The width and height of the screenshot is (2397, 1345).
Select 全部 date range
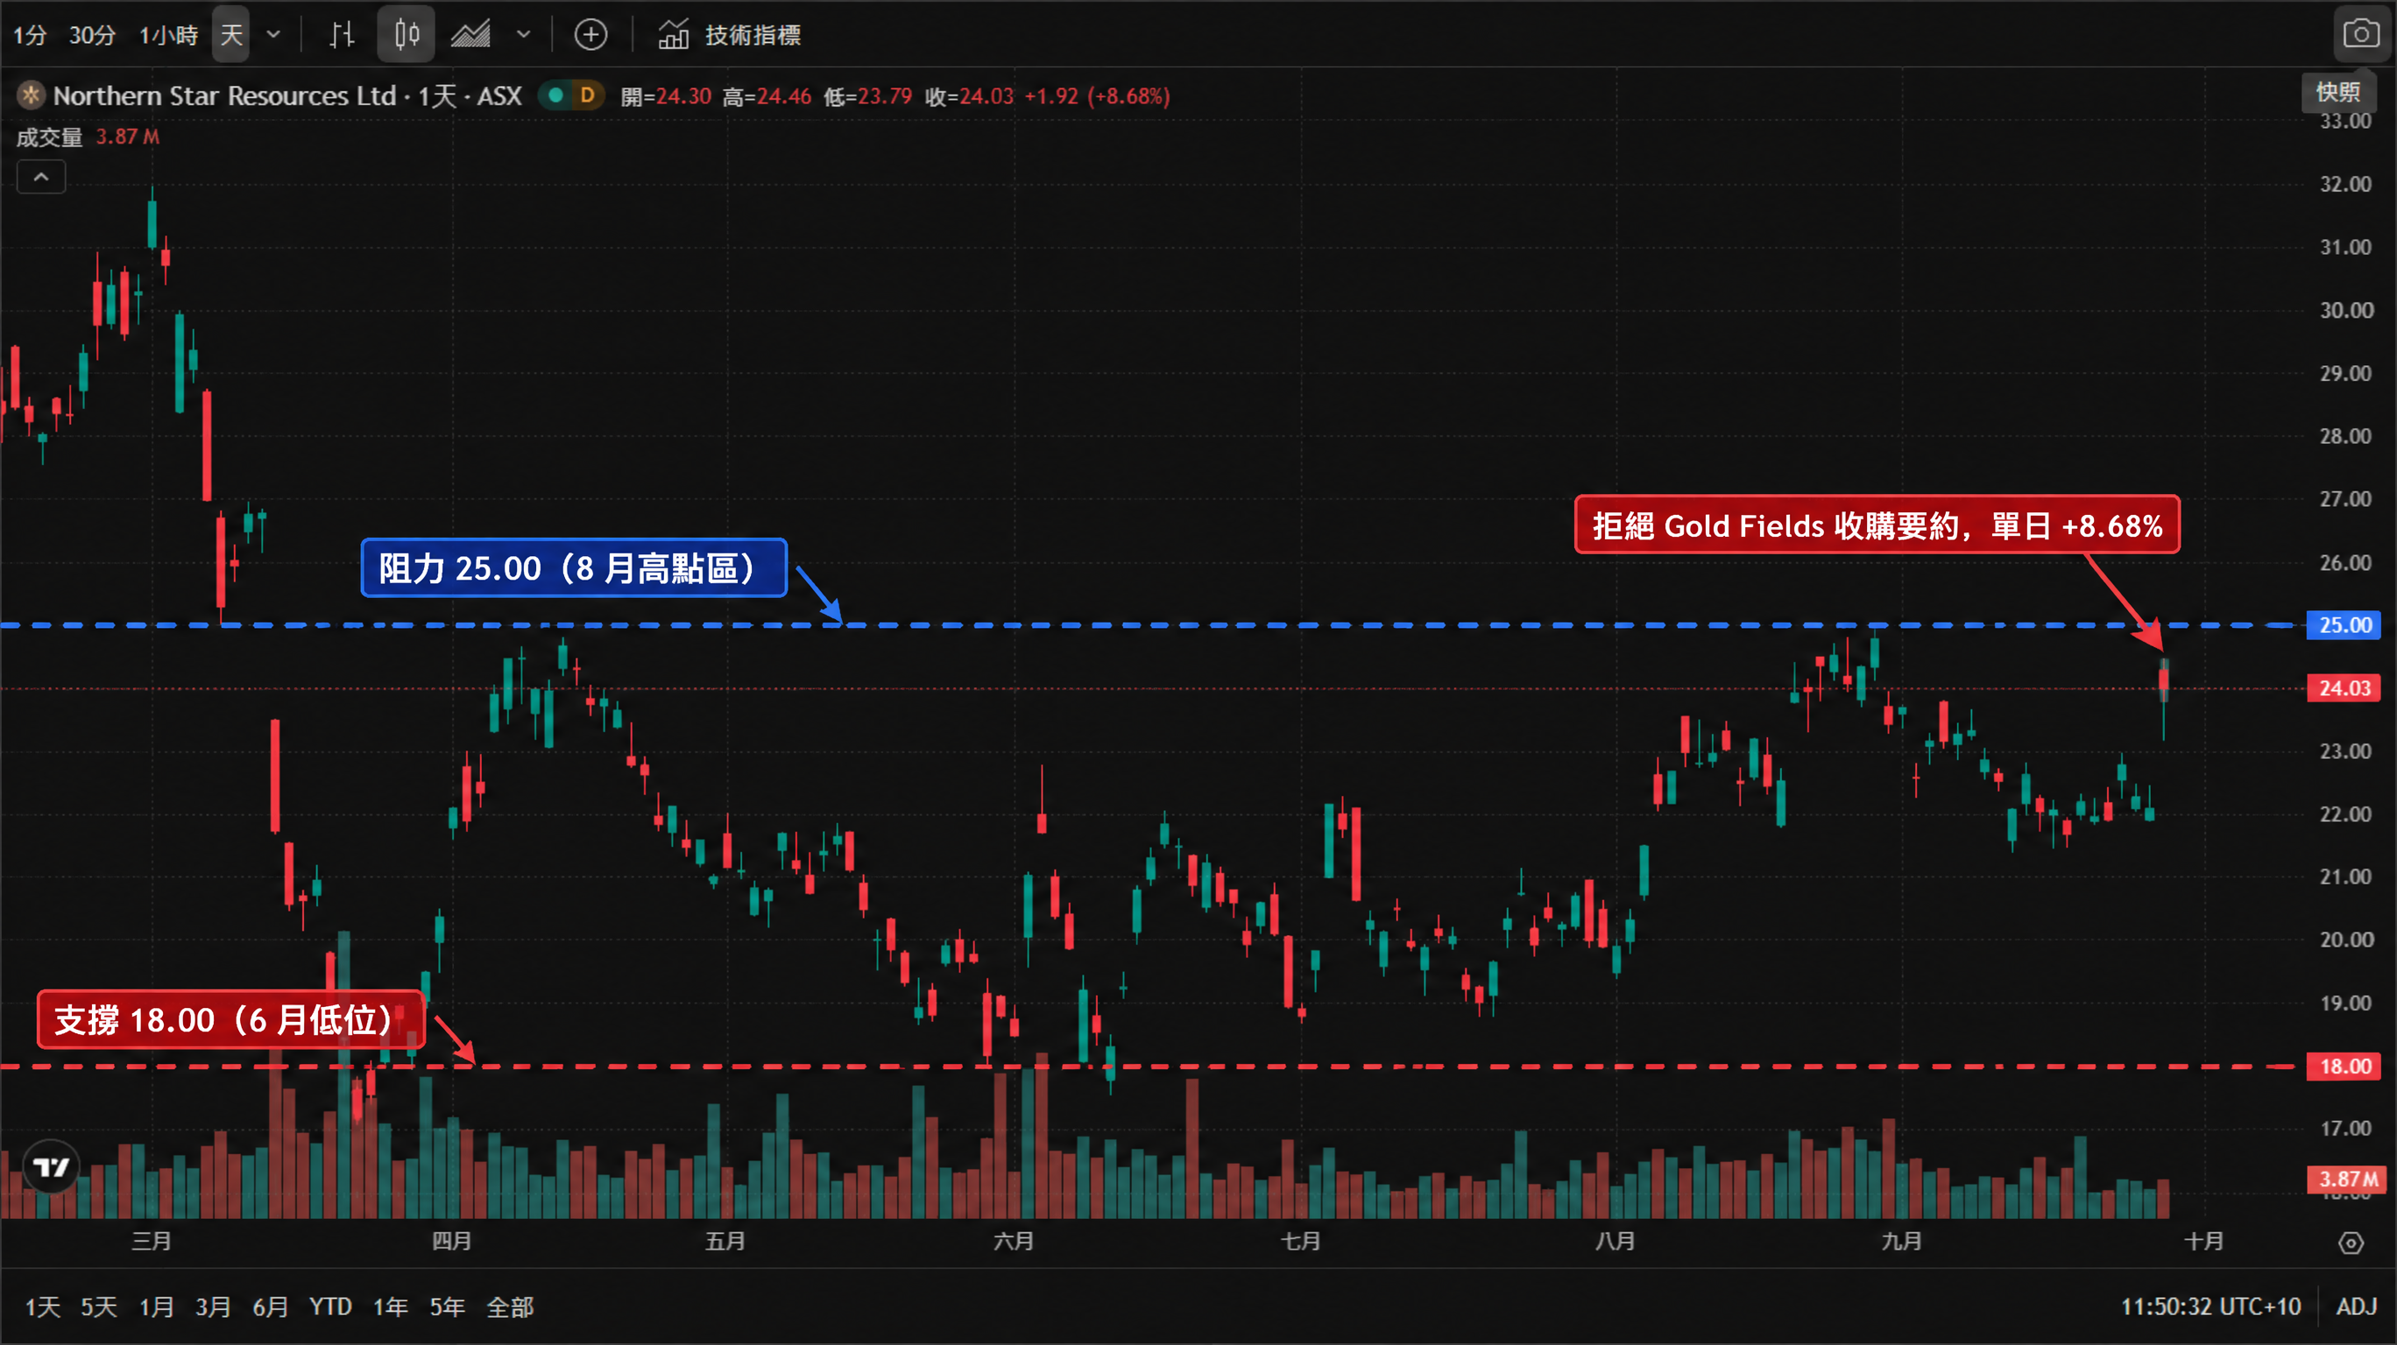click(510, 1306)
